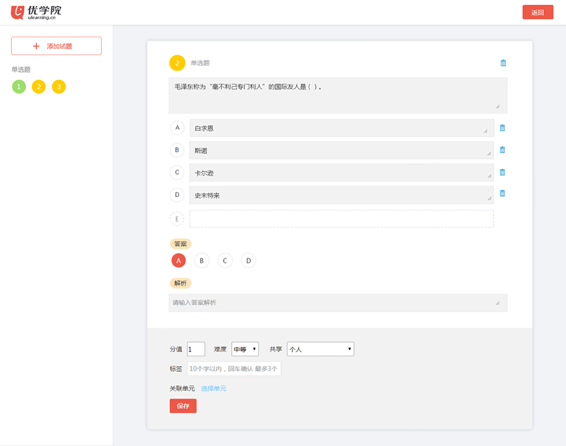This screenshot has height=446, width=566.
Task: Edit option C text field 卡尔逊
Action: pyautogui.click(x=342, y=173)
